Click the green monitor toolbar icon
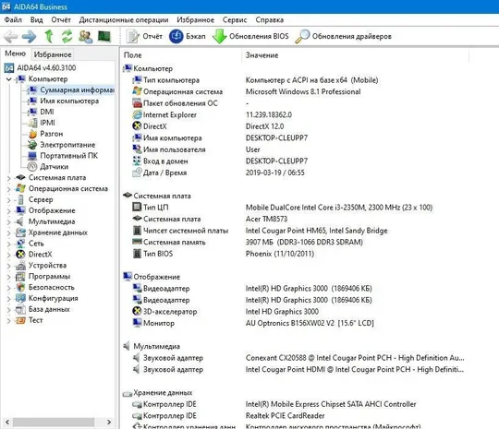This screenshot has height=429, width=499. (x=104, y=36)
